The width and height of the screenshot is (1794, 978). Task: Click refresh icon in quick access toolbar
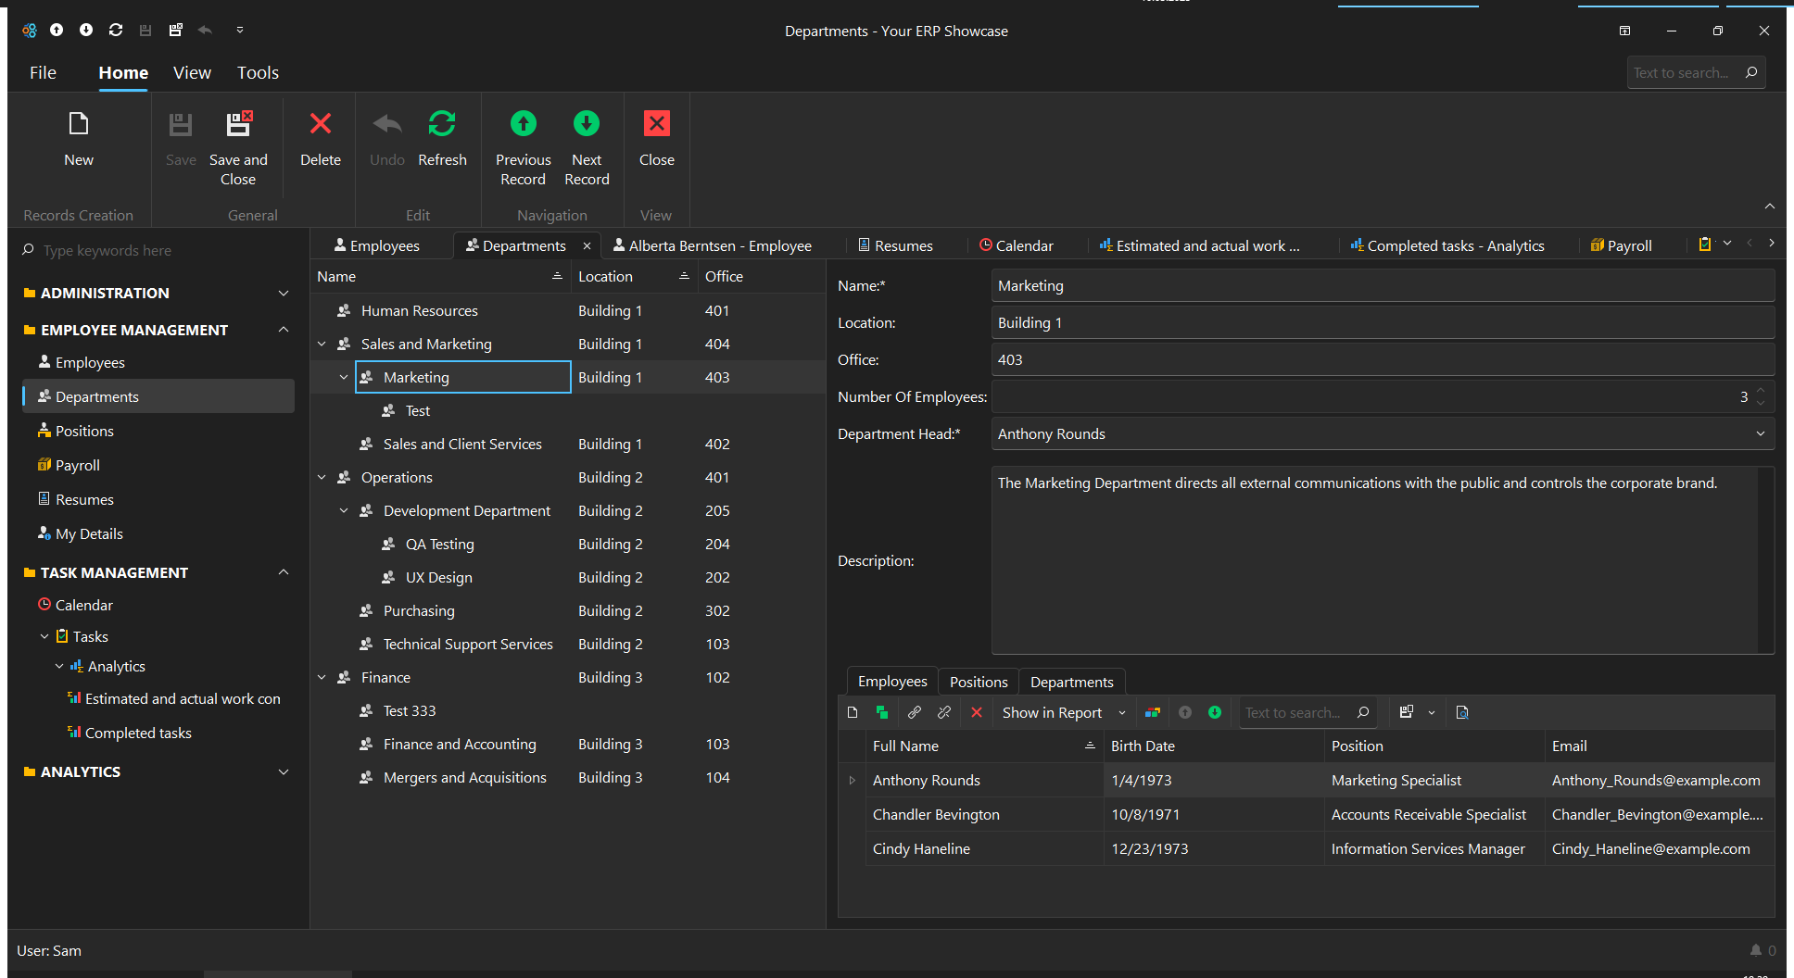pos(116,31)
